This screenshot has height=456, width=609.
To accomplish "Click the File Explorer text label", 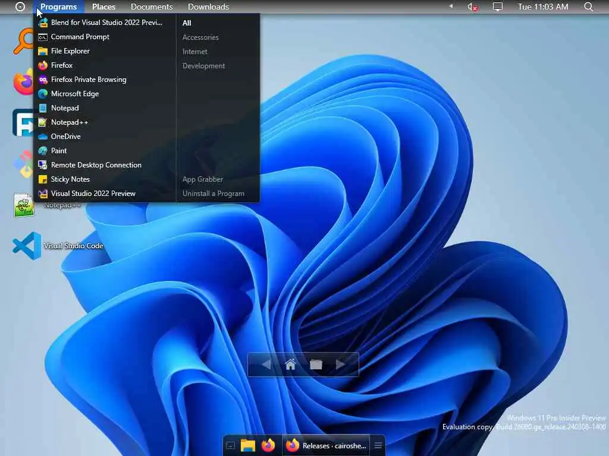I will [x=70, y=51].
